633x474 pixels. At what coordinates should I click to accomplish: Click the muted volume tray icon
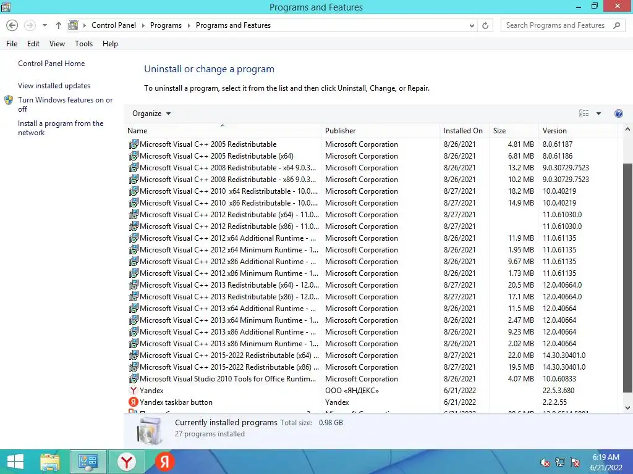click(545, 462)
